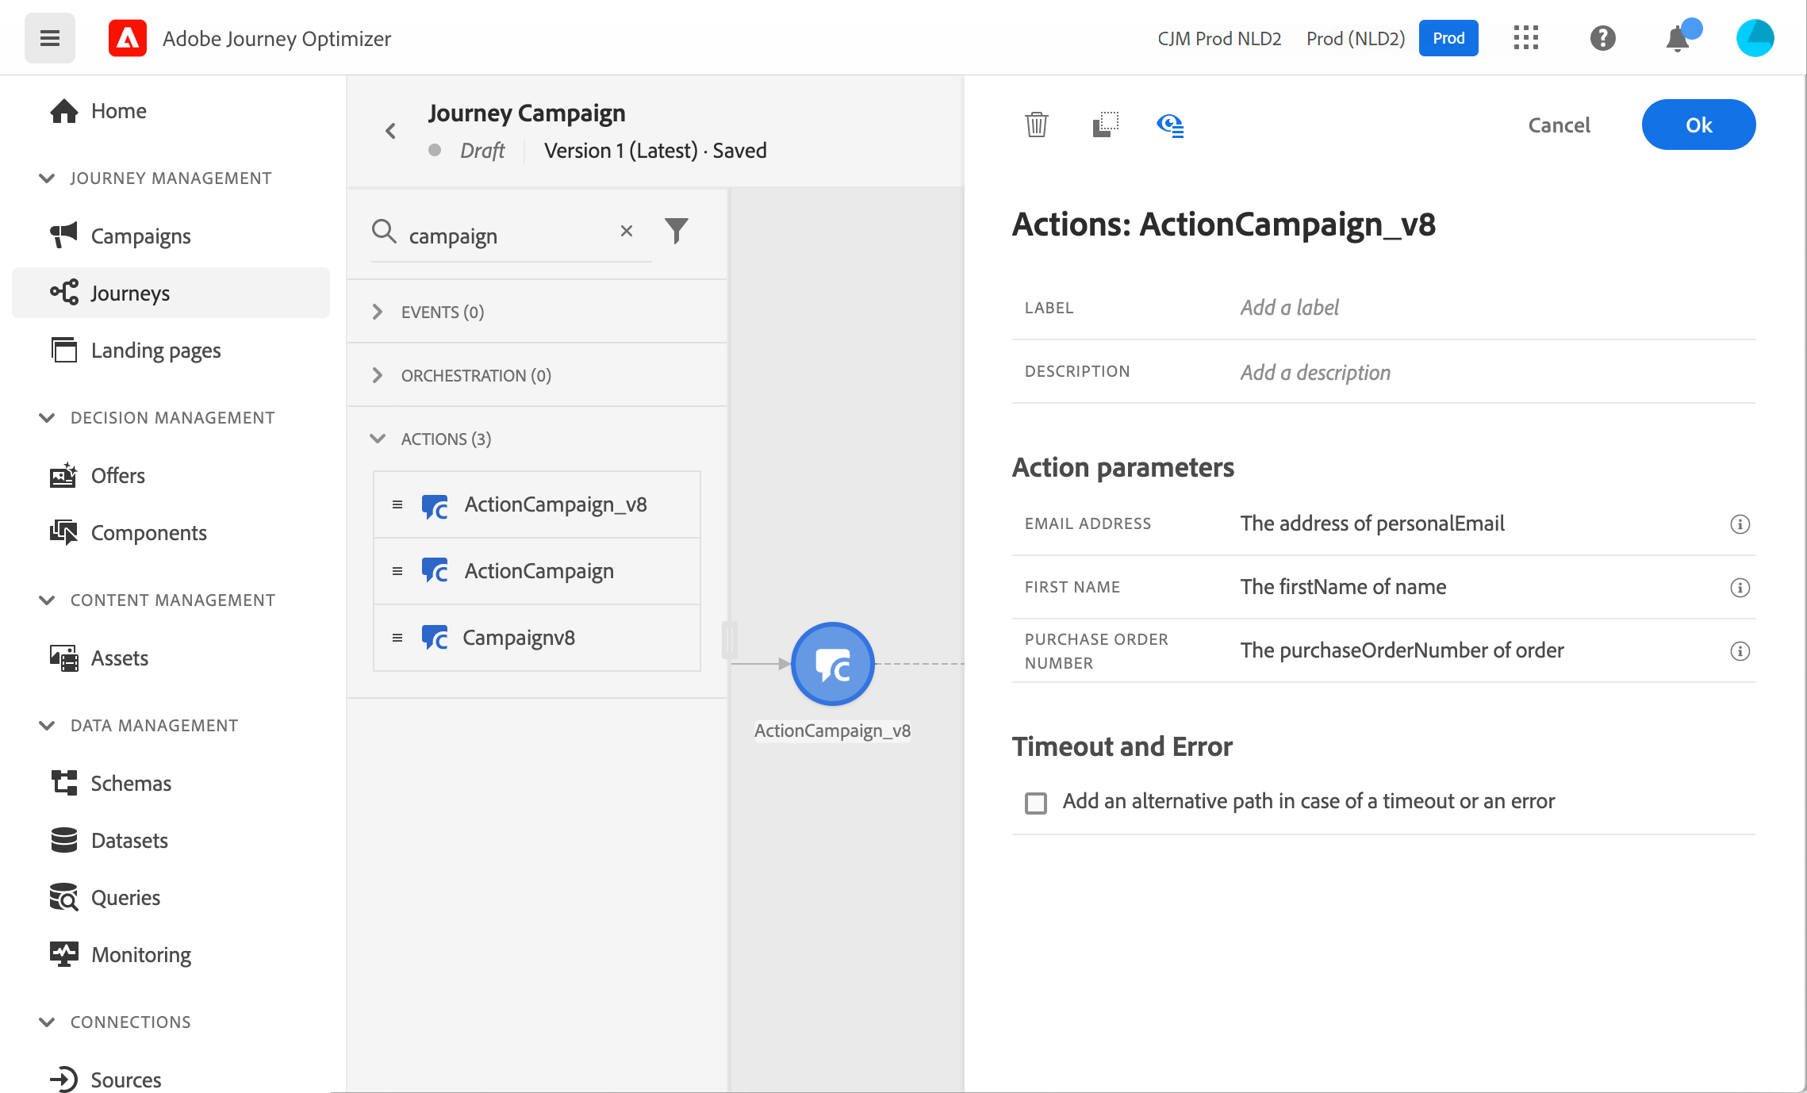This screenshot has width=1807, height=1093.
Task: Click the Cancel button
Action: (x=1559, y=125)
